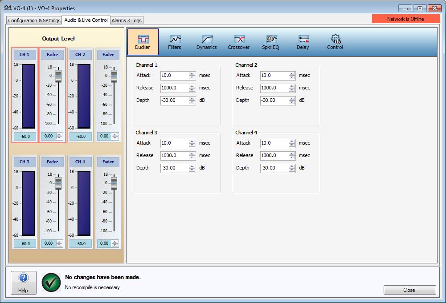Click CH 3 level readout -60.0
Viewport: 446px width, 303px height.
pyautogui.click(x=25, y=244)
